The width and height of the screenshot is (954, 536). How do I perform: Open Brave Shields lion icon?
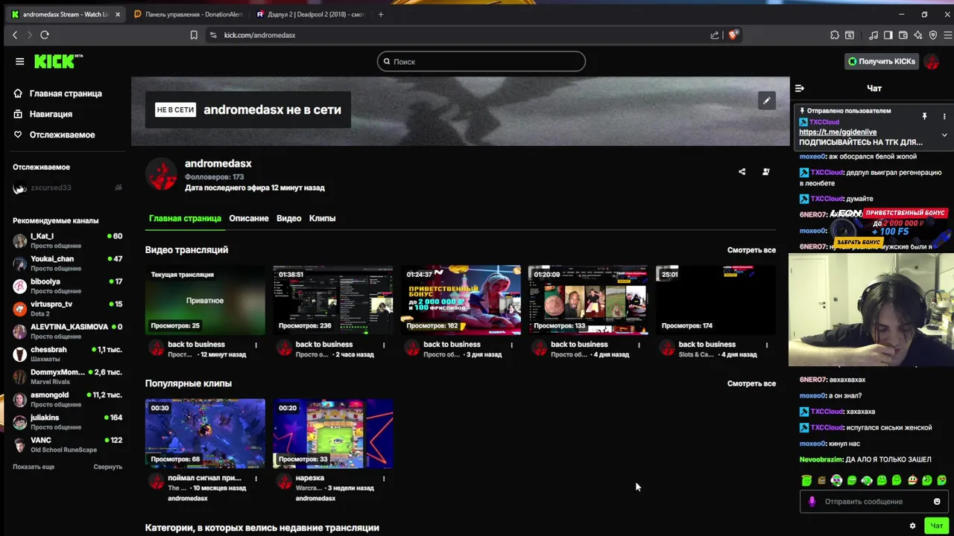pos(733,35)
